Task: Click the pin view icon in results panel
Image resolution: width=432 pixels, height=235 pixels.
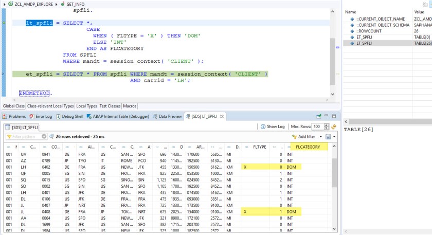Action: pos(319,117)
